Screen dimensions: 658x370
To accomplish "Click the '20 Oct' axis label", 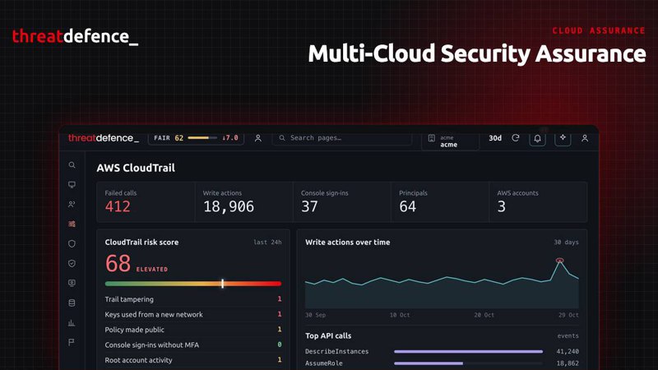I will pos(484,315).
